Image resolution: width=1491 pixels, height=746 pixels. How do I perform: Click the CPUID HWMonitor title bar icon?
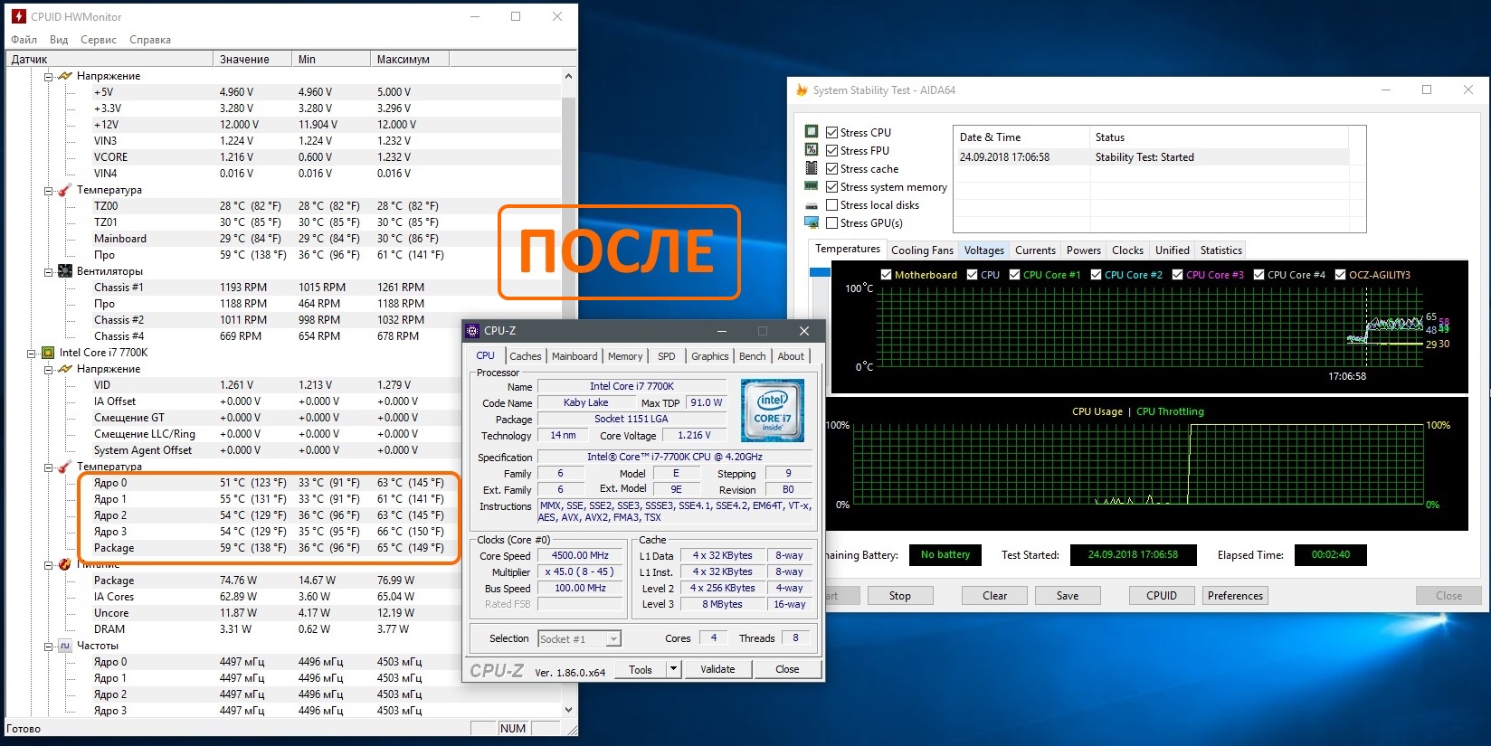point(18,16)
